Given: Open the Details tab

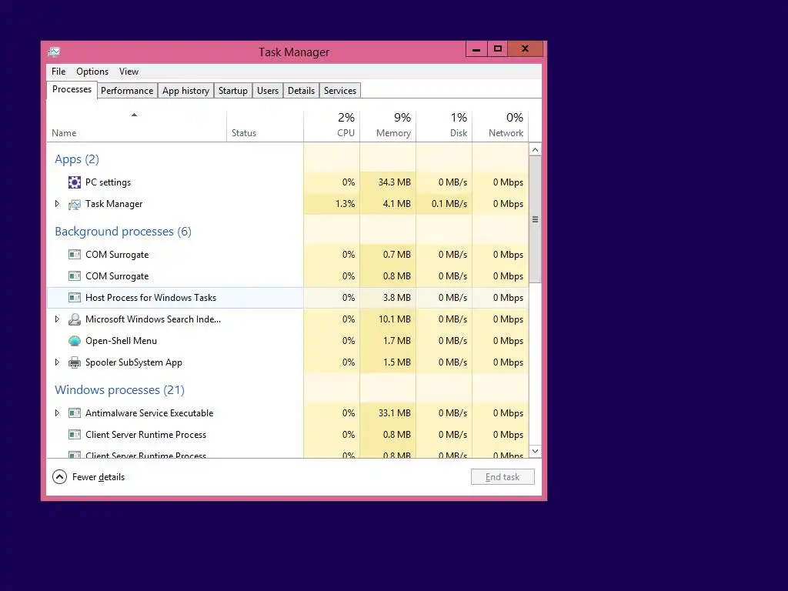Looking at the screenshot, I should [301, 91].
